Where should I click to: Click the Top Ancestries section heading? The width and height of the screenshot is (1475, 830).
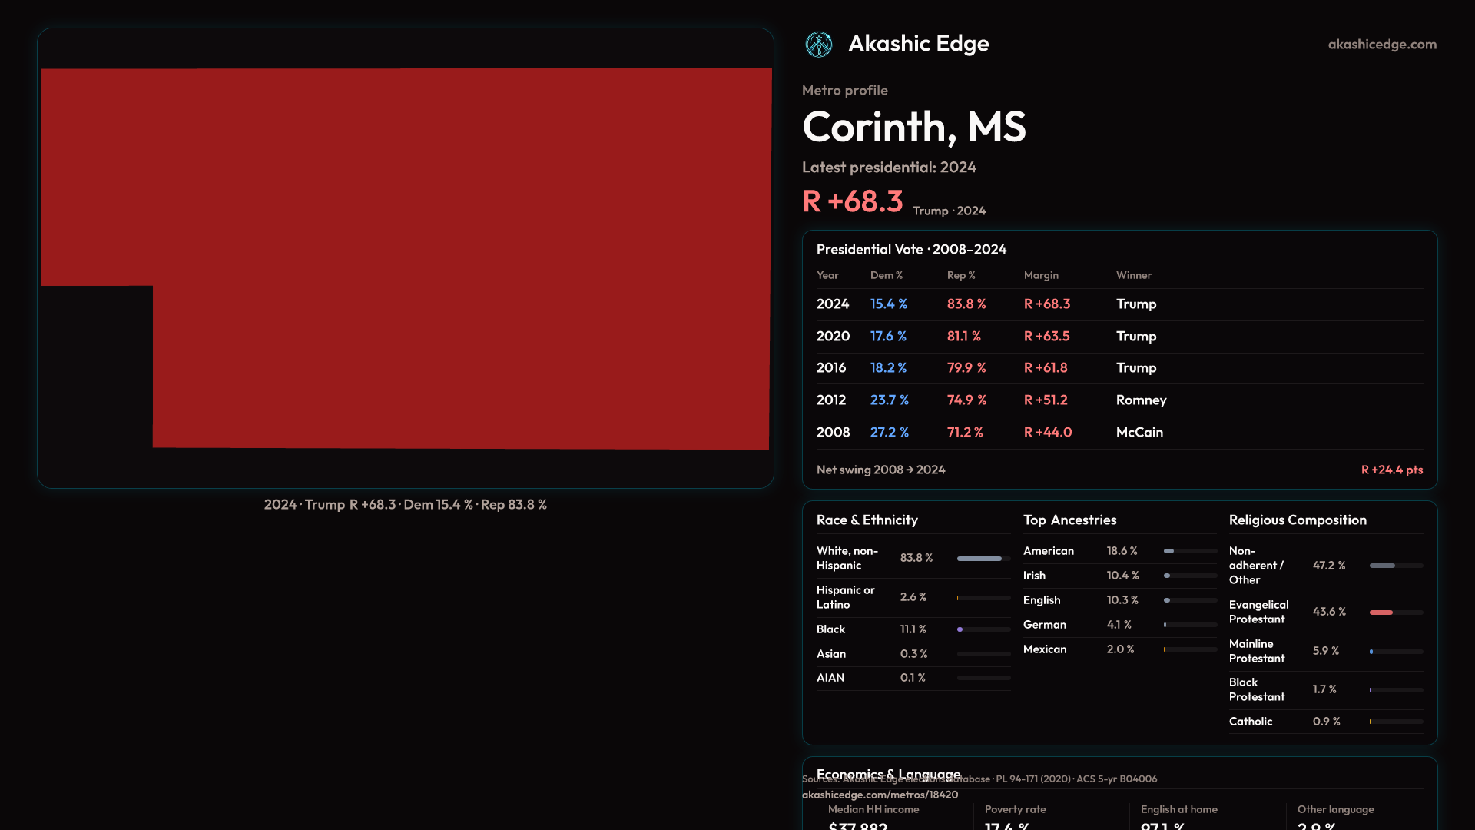(x=1069, y=520)
